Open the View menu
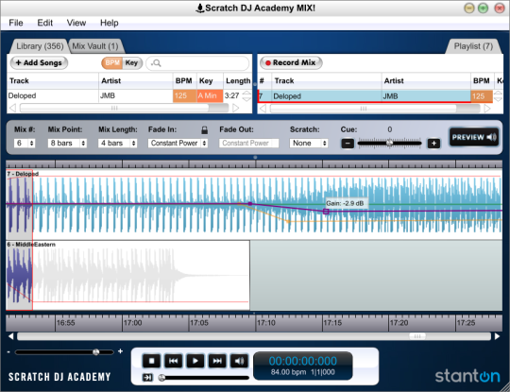The image size is (510, 392). [x=76, y=23]
